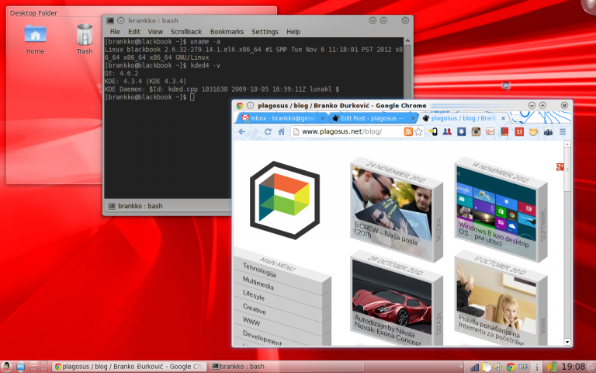
Task: Open the Klipper clipboard tray icon
Action: (x=487, y=368)
